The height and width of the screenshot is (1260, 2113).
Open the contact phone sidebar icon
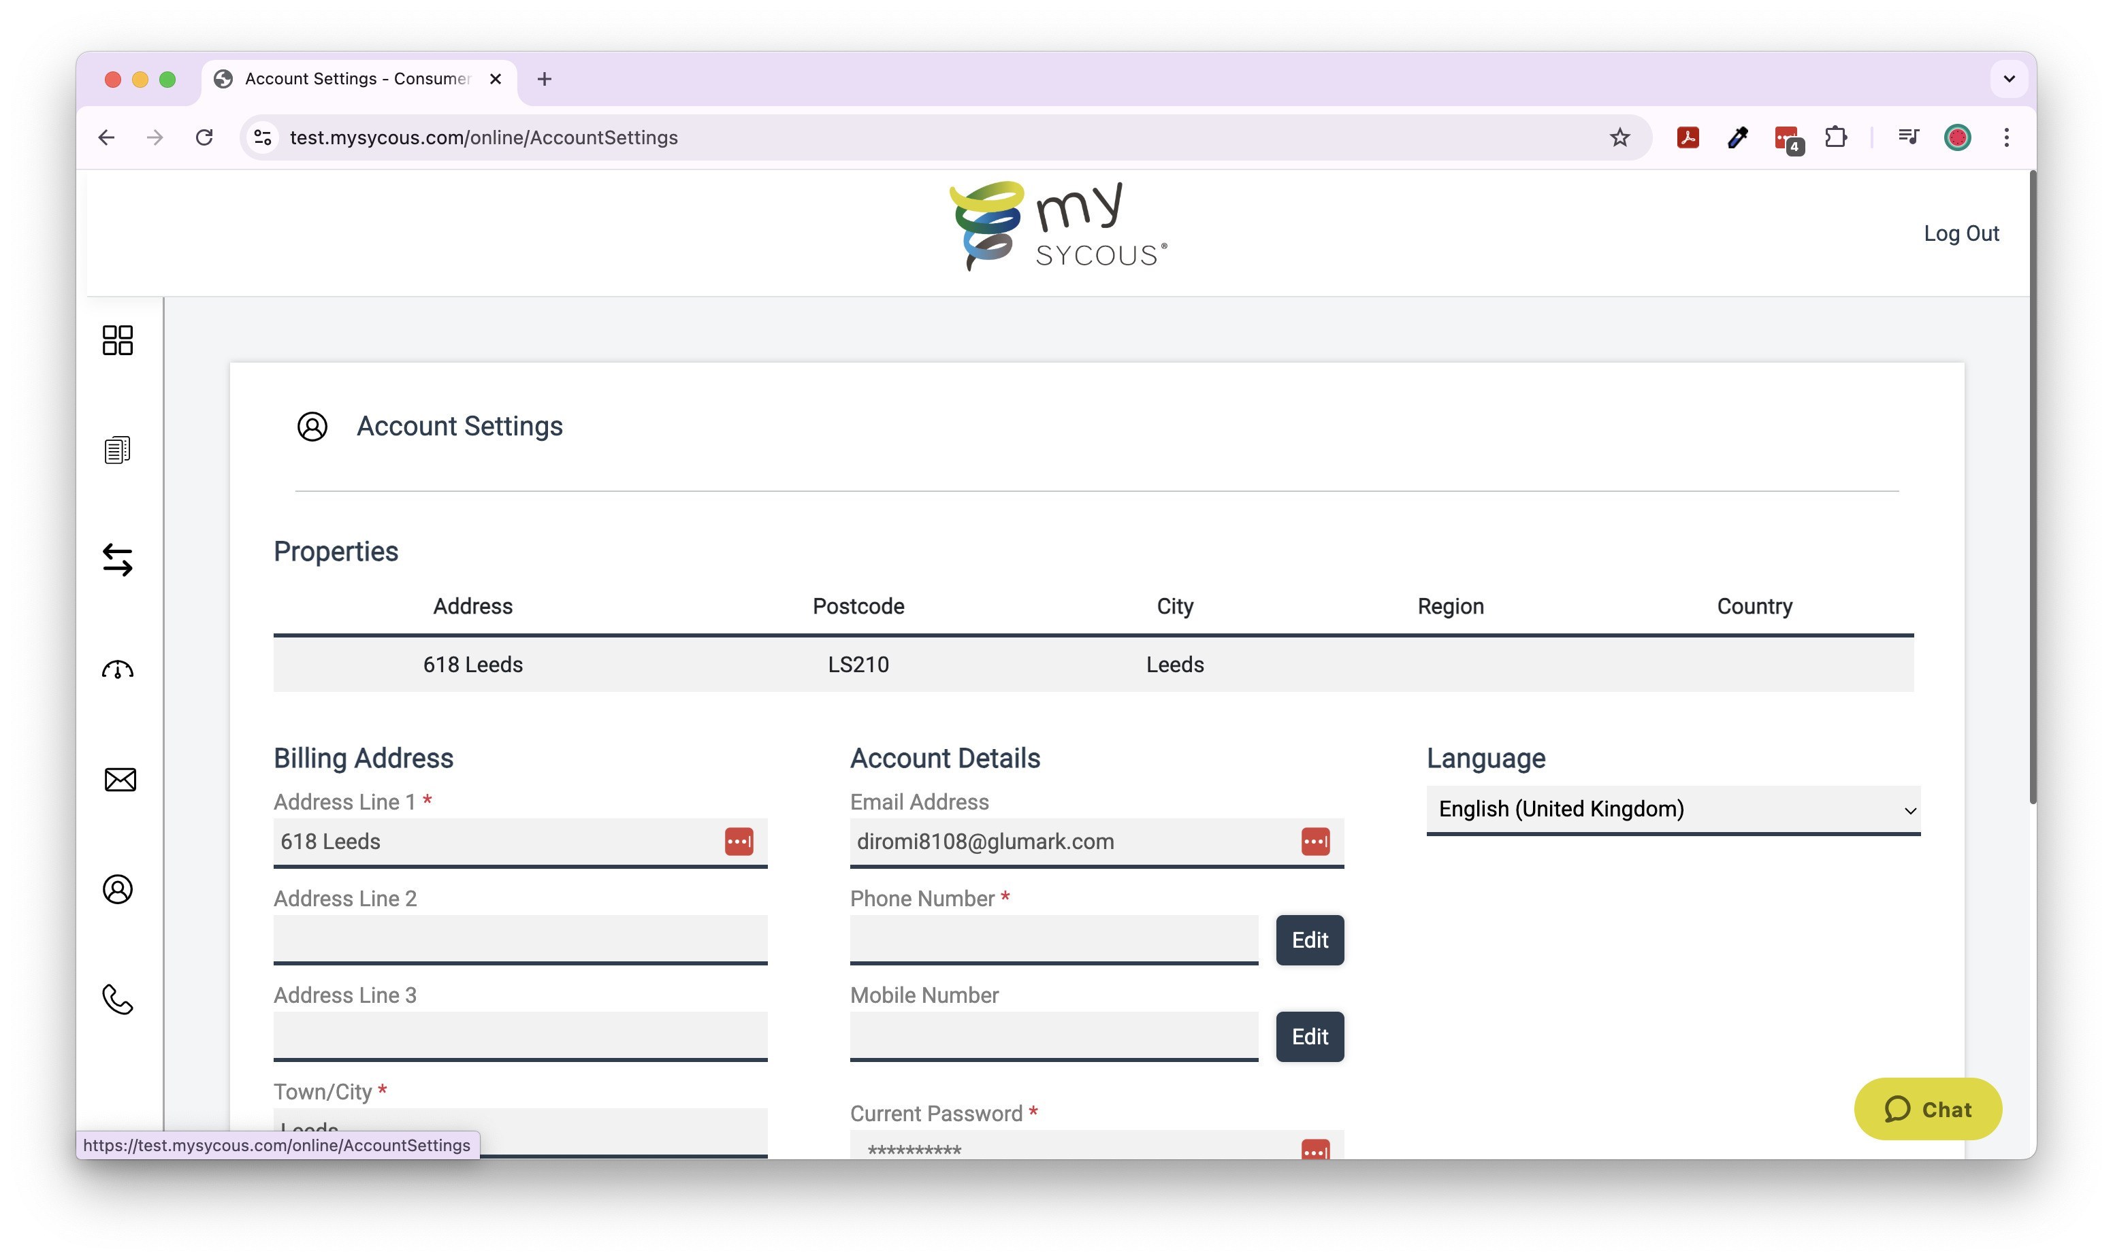(x=117, y=999)
